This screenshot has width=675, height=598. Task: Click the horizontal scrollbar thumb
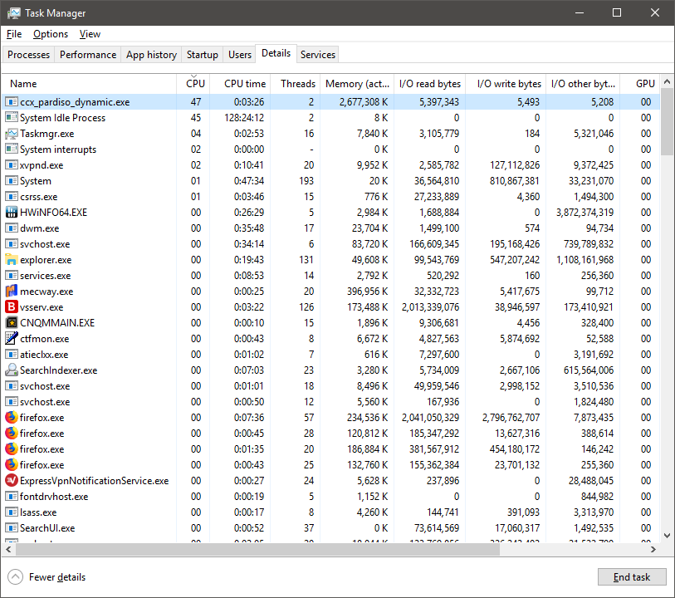point(258,549)
